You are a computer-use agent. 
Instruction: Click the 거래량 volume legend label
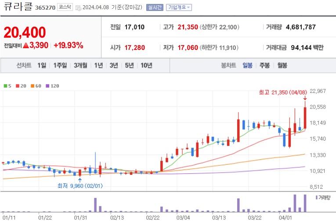click(325, 197)
